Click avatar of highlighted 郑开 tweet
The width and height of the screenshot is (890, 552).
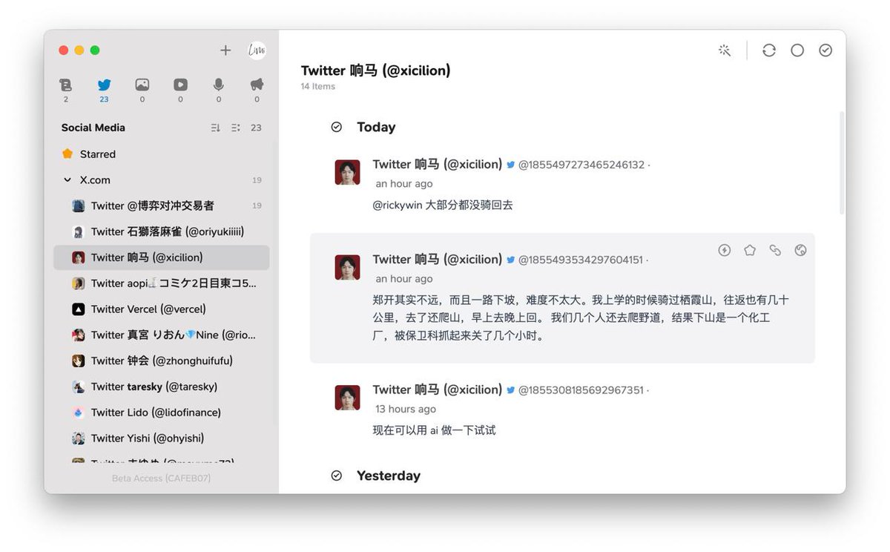tap(348, 267)
